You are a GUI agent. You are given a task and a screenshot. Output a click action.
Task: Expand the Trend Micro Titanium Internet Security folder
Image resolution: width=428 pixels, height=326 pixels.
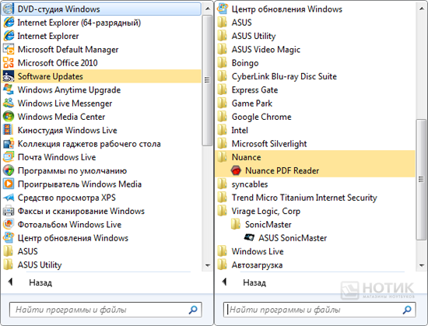click(x=314, y=198)
